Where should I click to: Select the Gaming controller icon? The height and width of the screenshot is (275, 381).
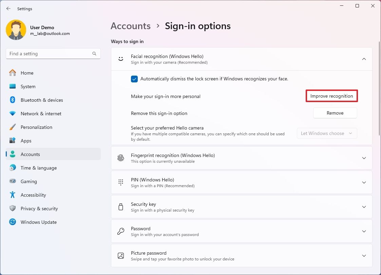coord(13,181)
